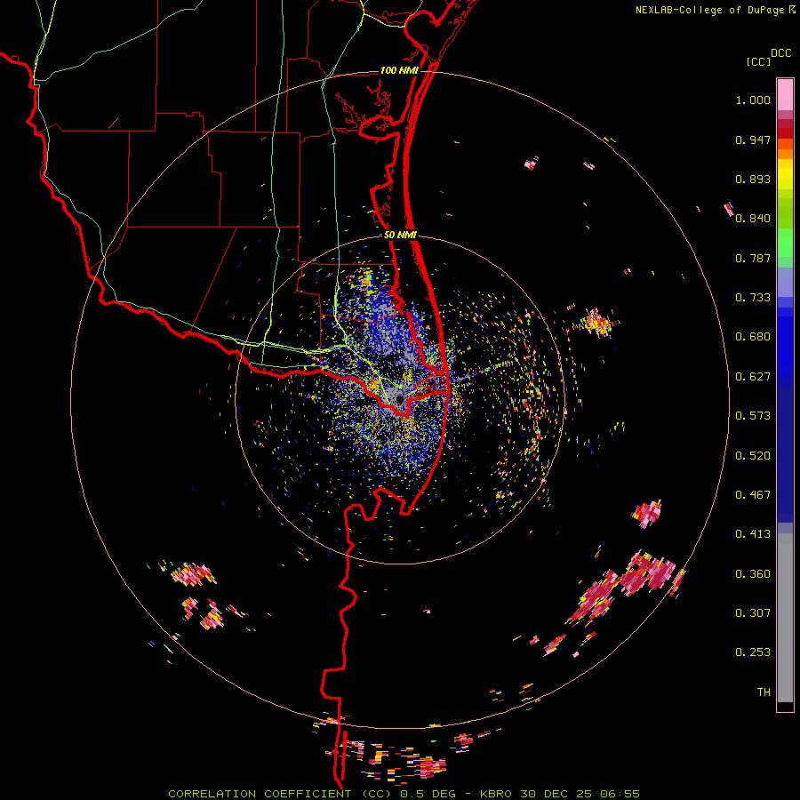Click the 06:55 timestamp

(x=620, y=794)
